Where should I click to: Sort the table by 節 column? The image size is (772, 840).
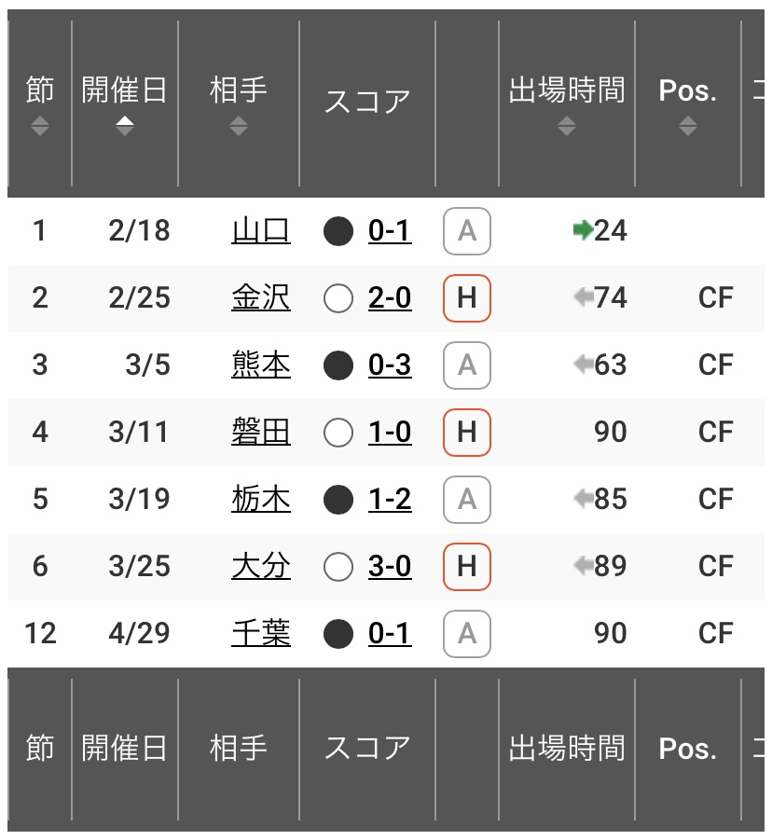40,103
